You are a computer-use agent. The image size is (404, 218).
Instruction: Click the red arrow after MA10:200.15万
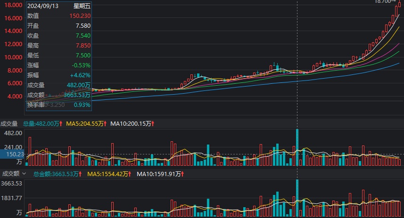click(153, 124)
